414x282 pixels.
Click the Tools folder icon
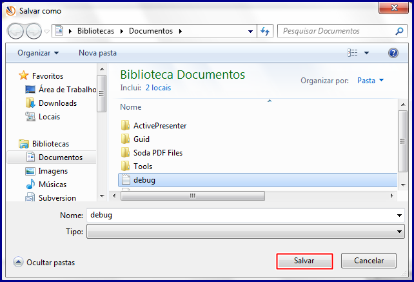(125, 166)
